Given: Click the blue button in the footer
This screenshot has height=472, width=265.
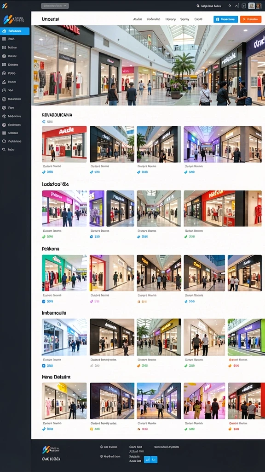Looking at the screenshot, I should (150, 460).
